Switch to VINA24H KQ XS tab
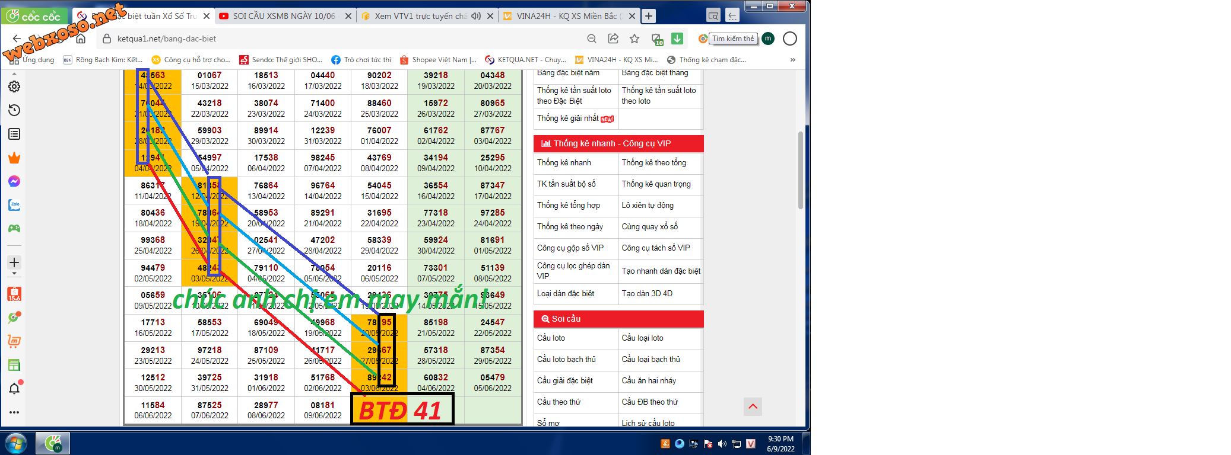 coord(566,16)
